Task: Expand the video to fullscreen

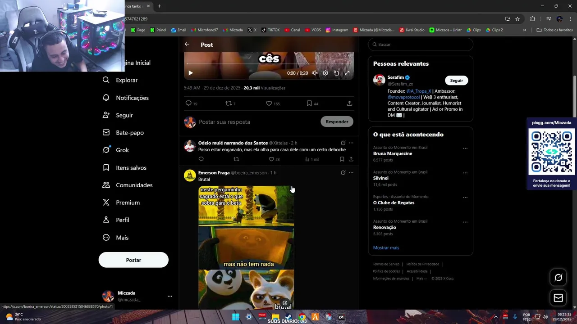Action: (347, 73)
